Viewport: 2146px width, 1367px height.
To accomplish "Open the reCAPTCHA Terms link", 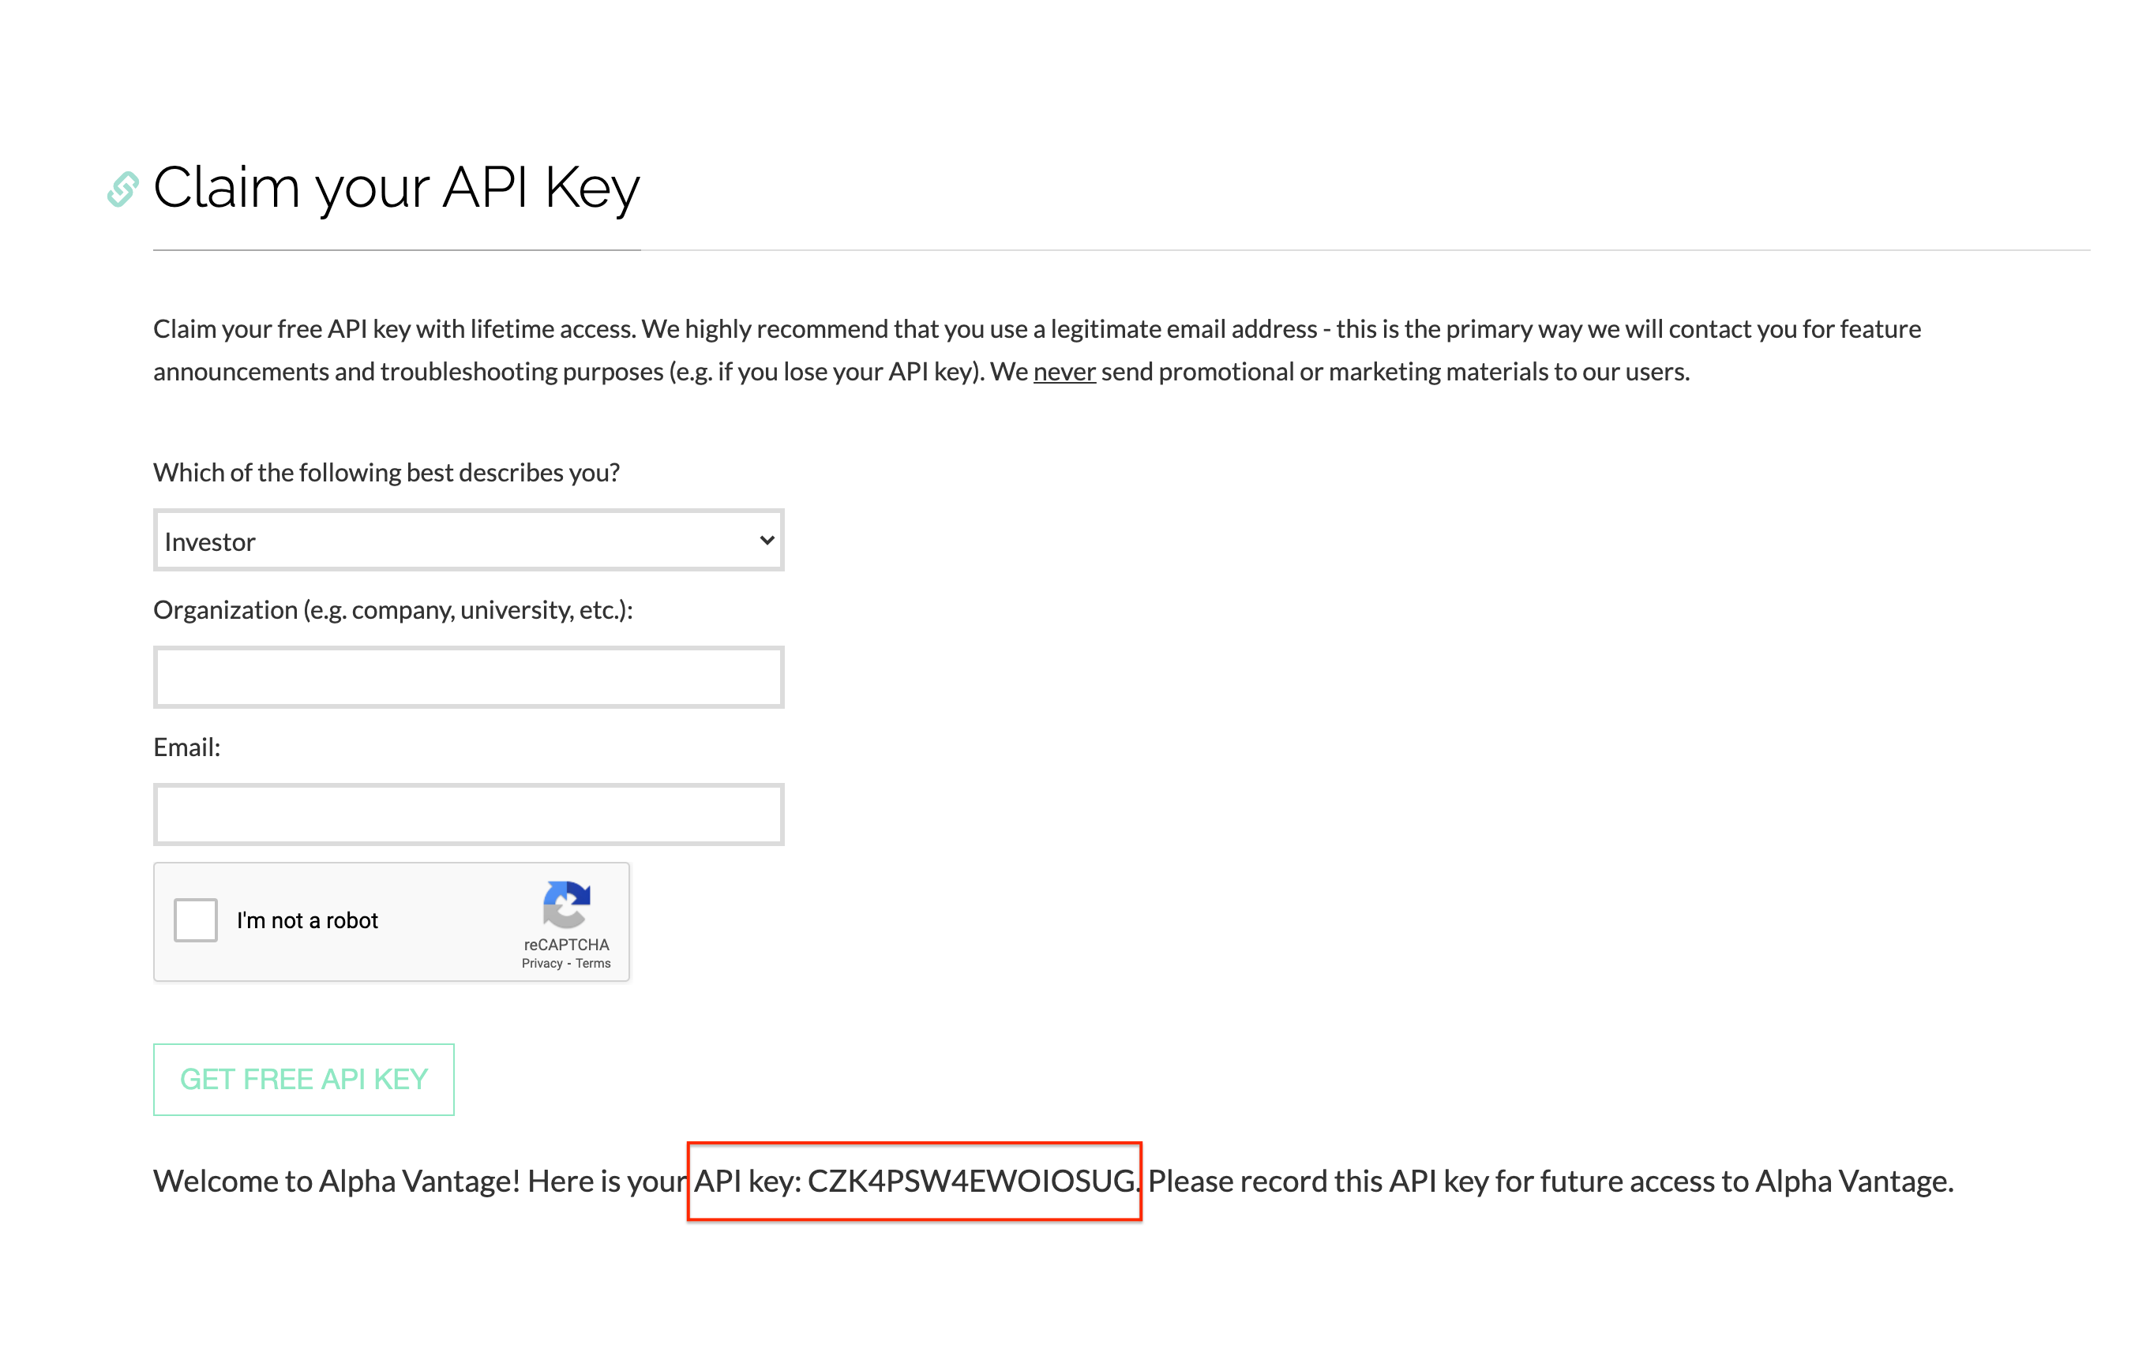I will (x=593, y=964).
